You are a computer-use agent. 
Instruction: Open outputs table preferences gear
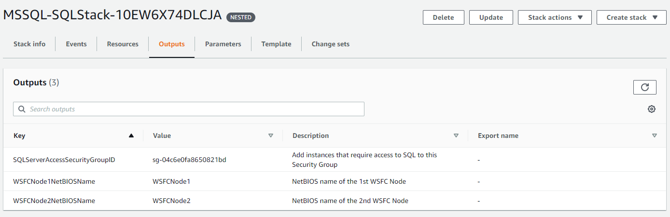click(x=652, y=109)
